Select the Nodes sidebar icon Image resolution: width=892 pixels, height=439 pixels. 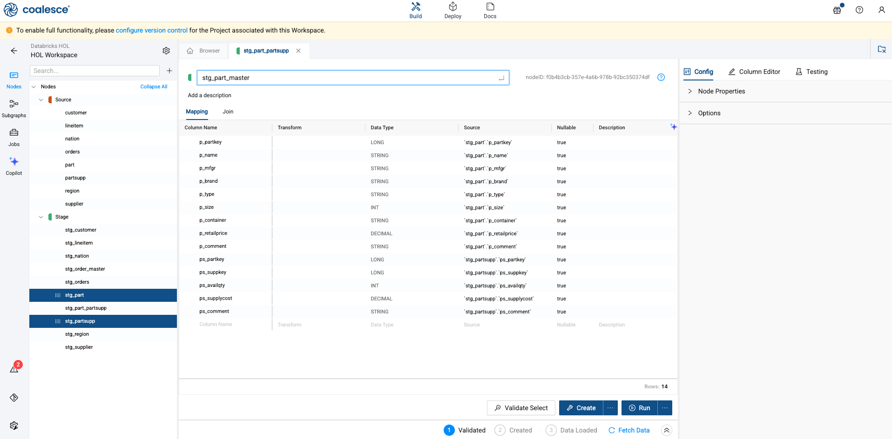tap(14, 80)
